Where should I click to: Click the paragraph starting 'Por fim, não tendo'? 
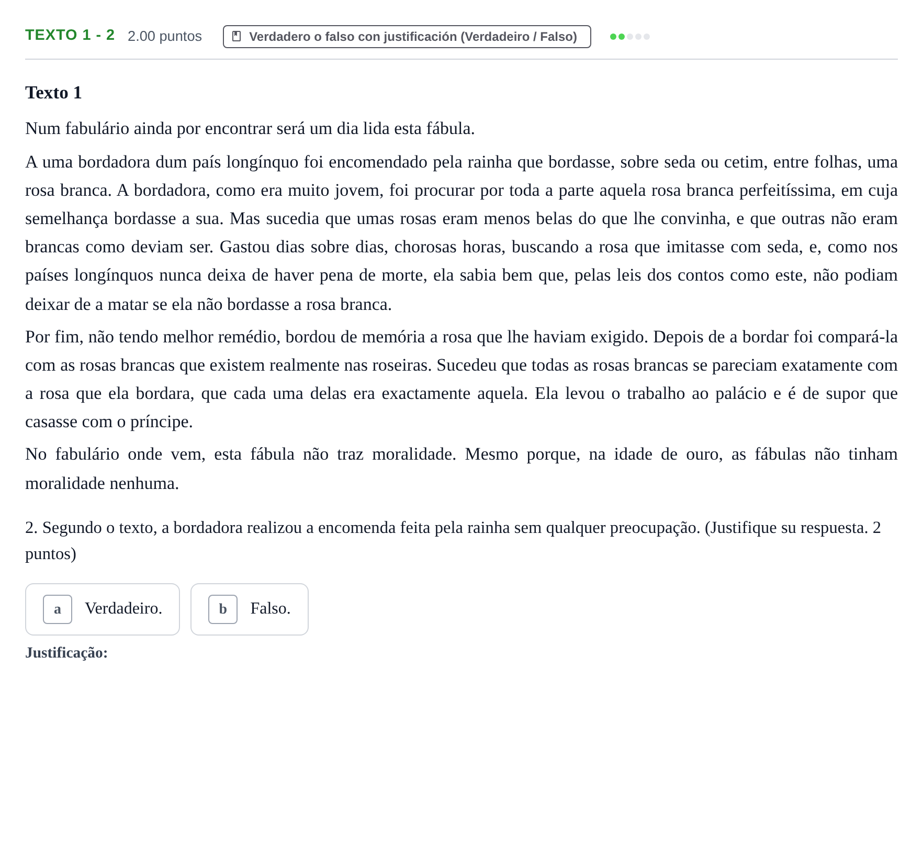(x=462, y=379)
